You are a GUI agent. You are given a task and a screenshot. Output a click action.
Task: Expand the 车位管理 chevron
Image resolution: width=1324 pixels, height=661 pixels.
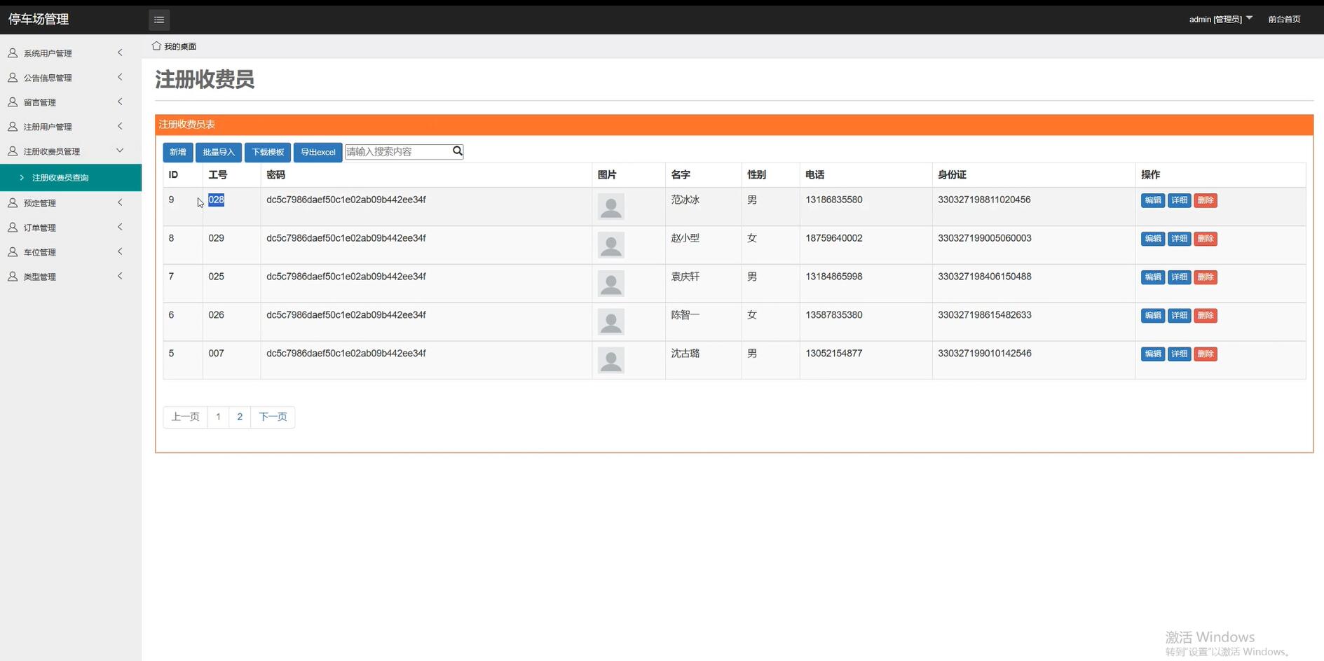pos(120,251)
